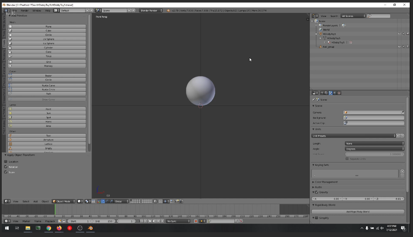Select the Render properties tab icon
Screen dimensions: 413x237
point(322,93)
